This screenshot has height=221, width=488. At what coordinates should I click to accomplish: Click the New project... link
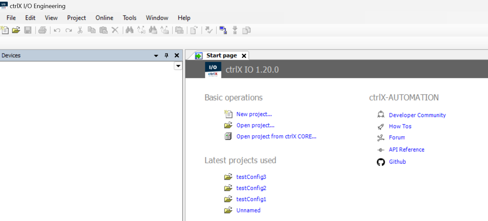point(254,114)
